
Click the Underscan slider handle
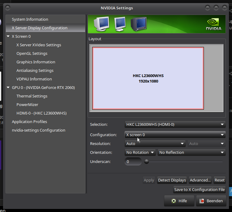(147, 161)
